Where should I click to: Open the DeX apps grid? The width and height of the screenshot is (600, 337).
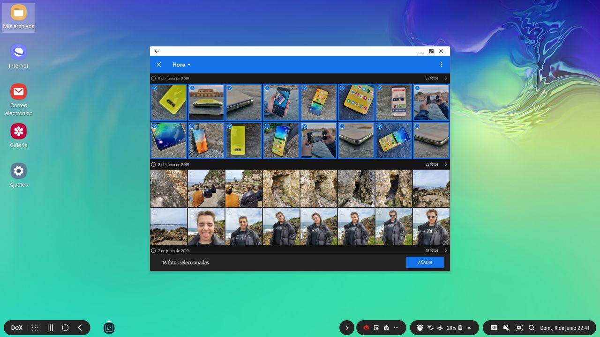pos(35,328)
